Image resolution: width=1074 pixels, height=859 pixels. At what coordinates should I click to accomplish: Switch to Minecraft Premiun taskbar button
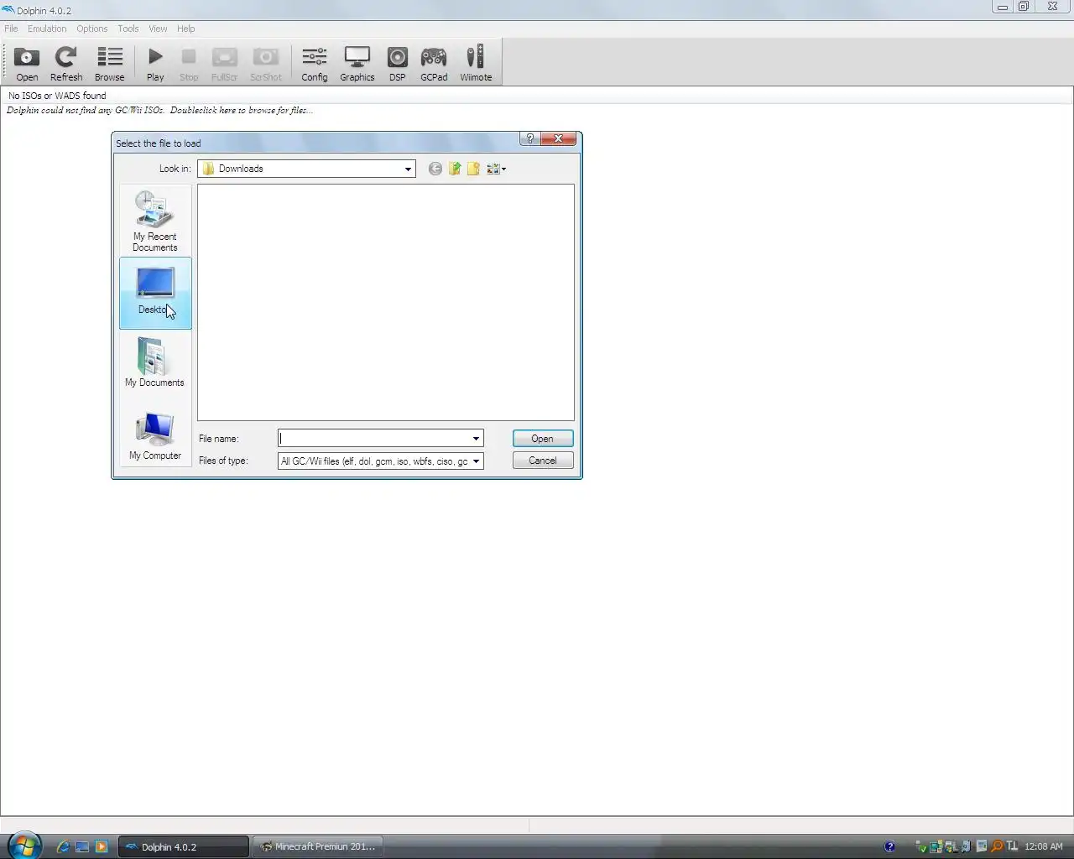click(x=317, y=846)
